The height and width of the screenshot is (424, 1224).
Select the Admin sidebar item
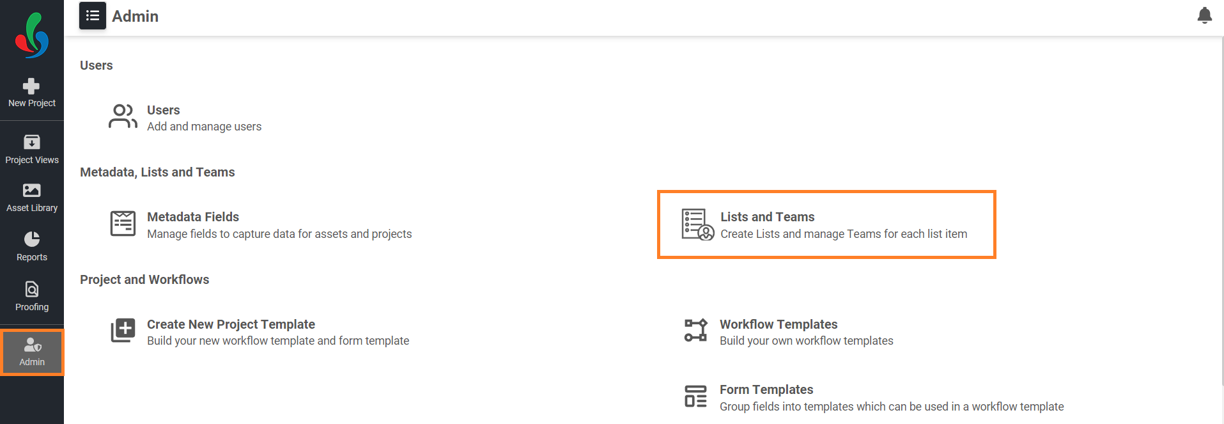[32, 352]
